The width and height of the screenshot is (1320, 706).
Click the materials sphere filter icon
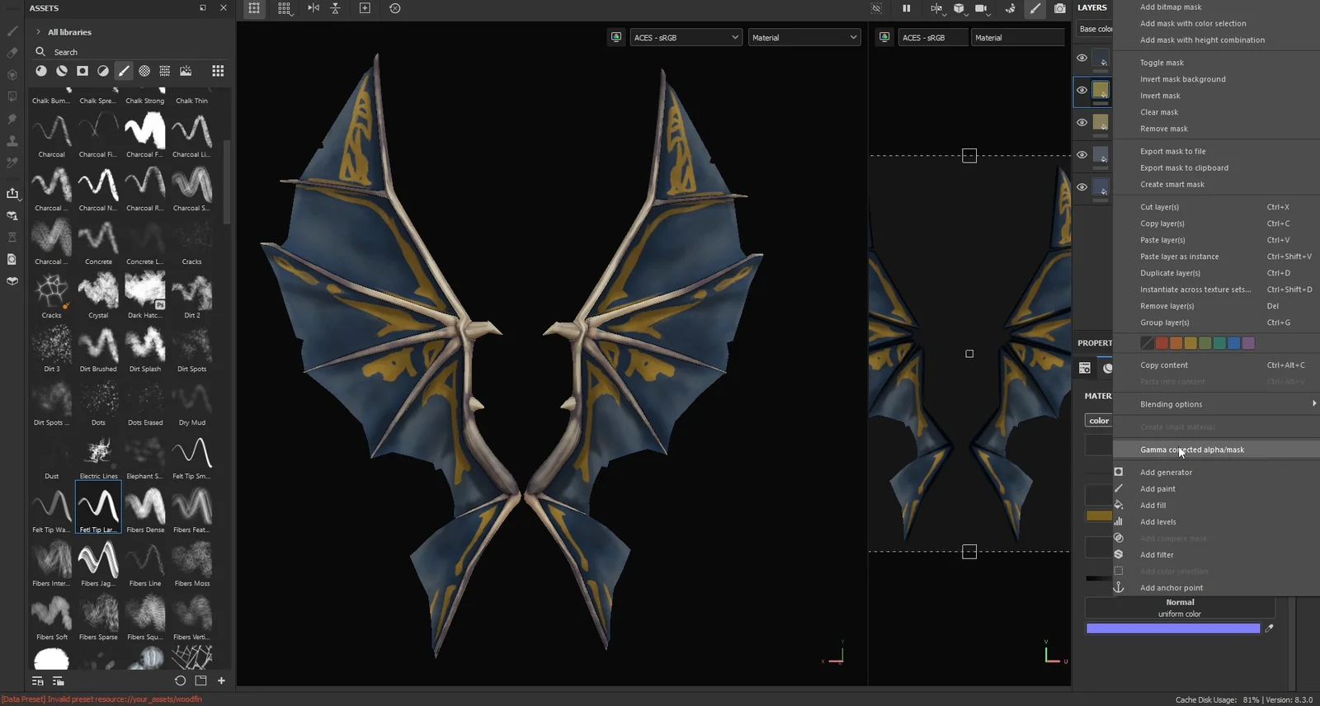(41, 71)
